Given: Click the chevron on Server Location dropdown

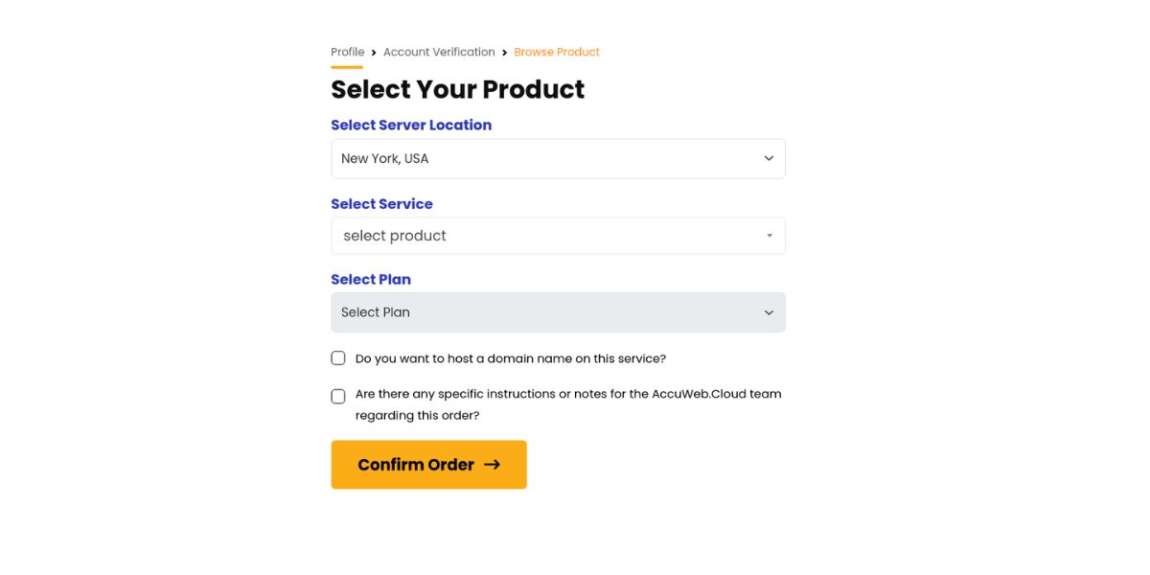Looking at the screenshot, I should click(768, 157).
